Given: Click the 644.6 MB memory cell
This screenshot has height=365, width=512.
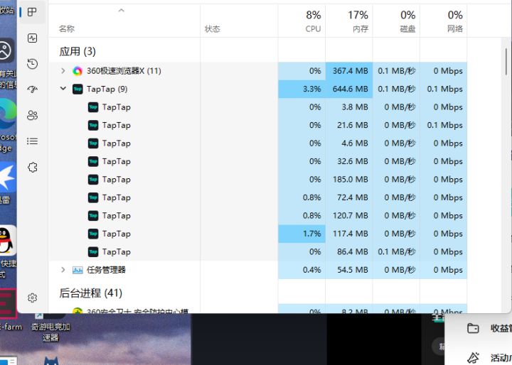Looking at the screenshot, I should [x=349, y=89].
